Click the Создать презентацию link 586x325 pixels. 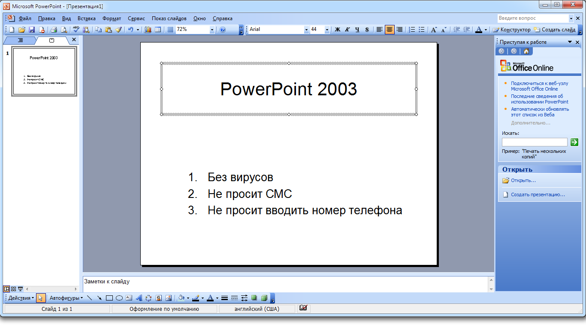pyautogui.click(x=538, y=194)
